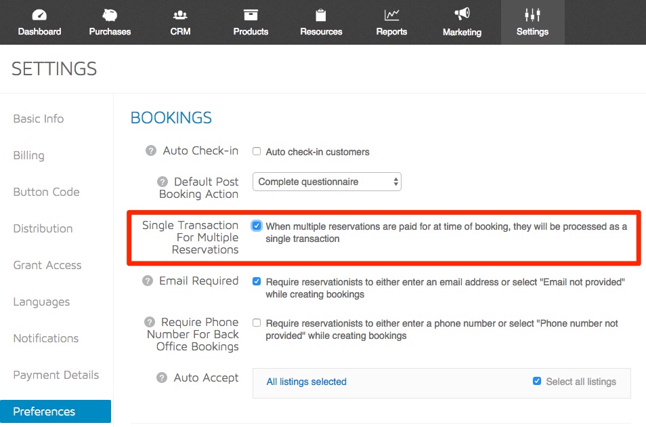Image resolution: width=646 pixels, height=427 pixels.
Task: Uncheck the Email Required checkbox
Action: [x=256, y=281]
